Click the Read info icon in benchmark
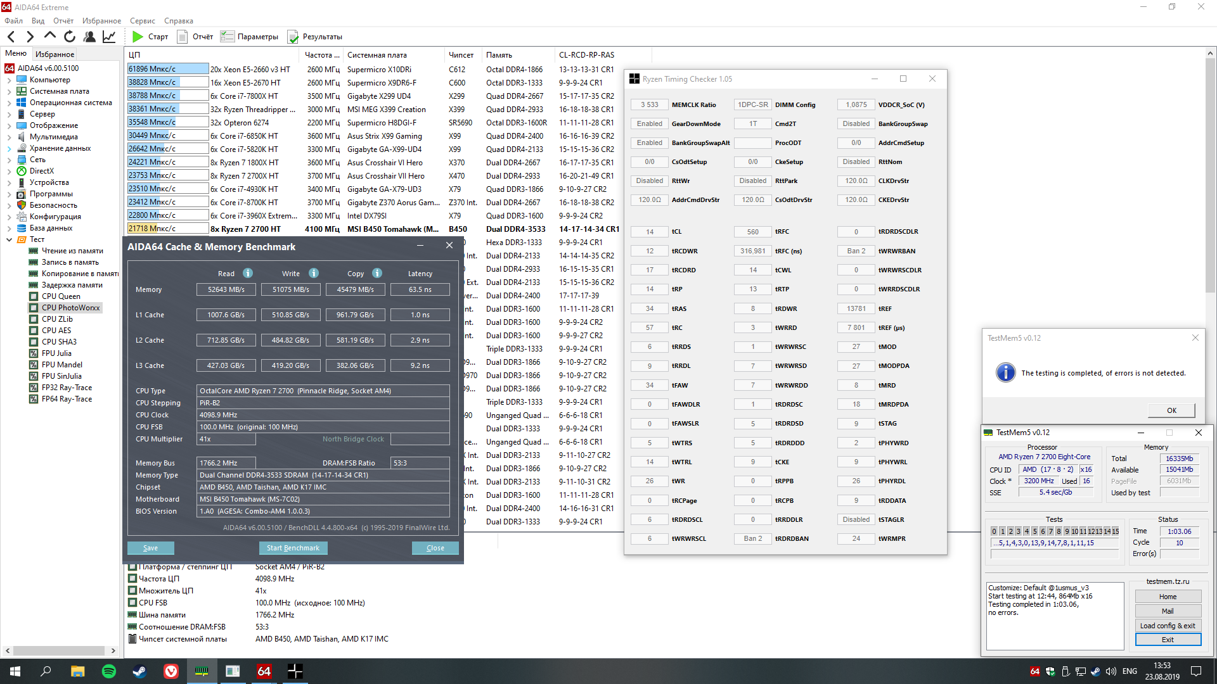Image resolution: width=1217 pixels, height=684 pixels. point(248,273)
